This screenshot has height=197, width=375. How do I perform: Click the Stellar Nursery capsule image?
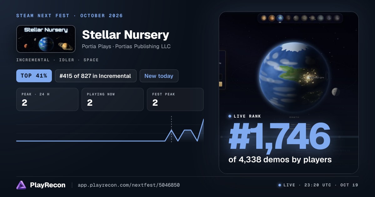[x=46, y=39]
